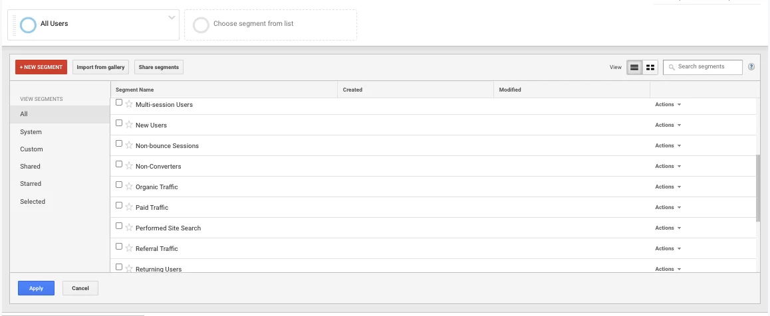Star the Non-Converters segment
The width and height of the screenshot is (770, 316).
(x=129, y=166)
